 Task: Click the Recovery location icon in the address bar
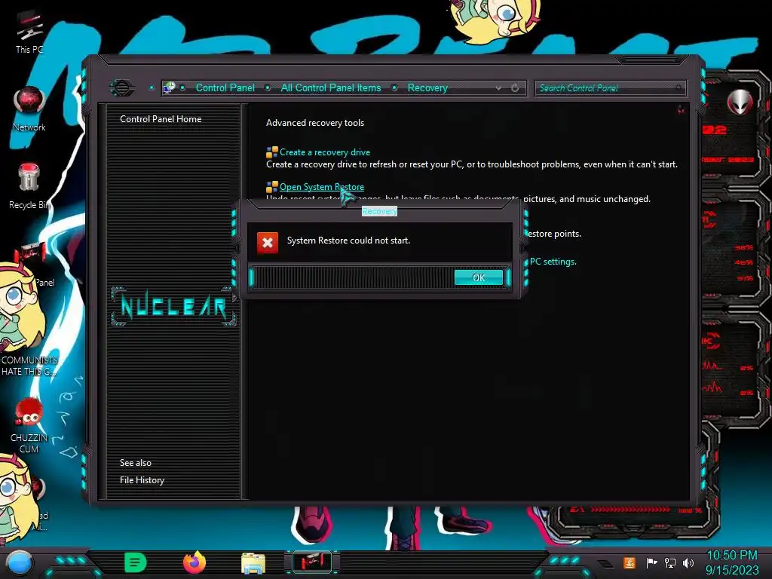169,87
